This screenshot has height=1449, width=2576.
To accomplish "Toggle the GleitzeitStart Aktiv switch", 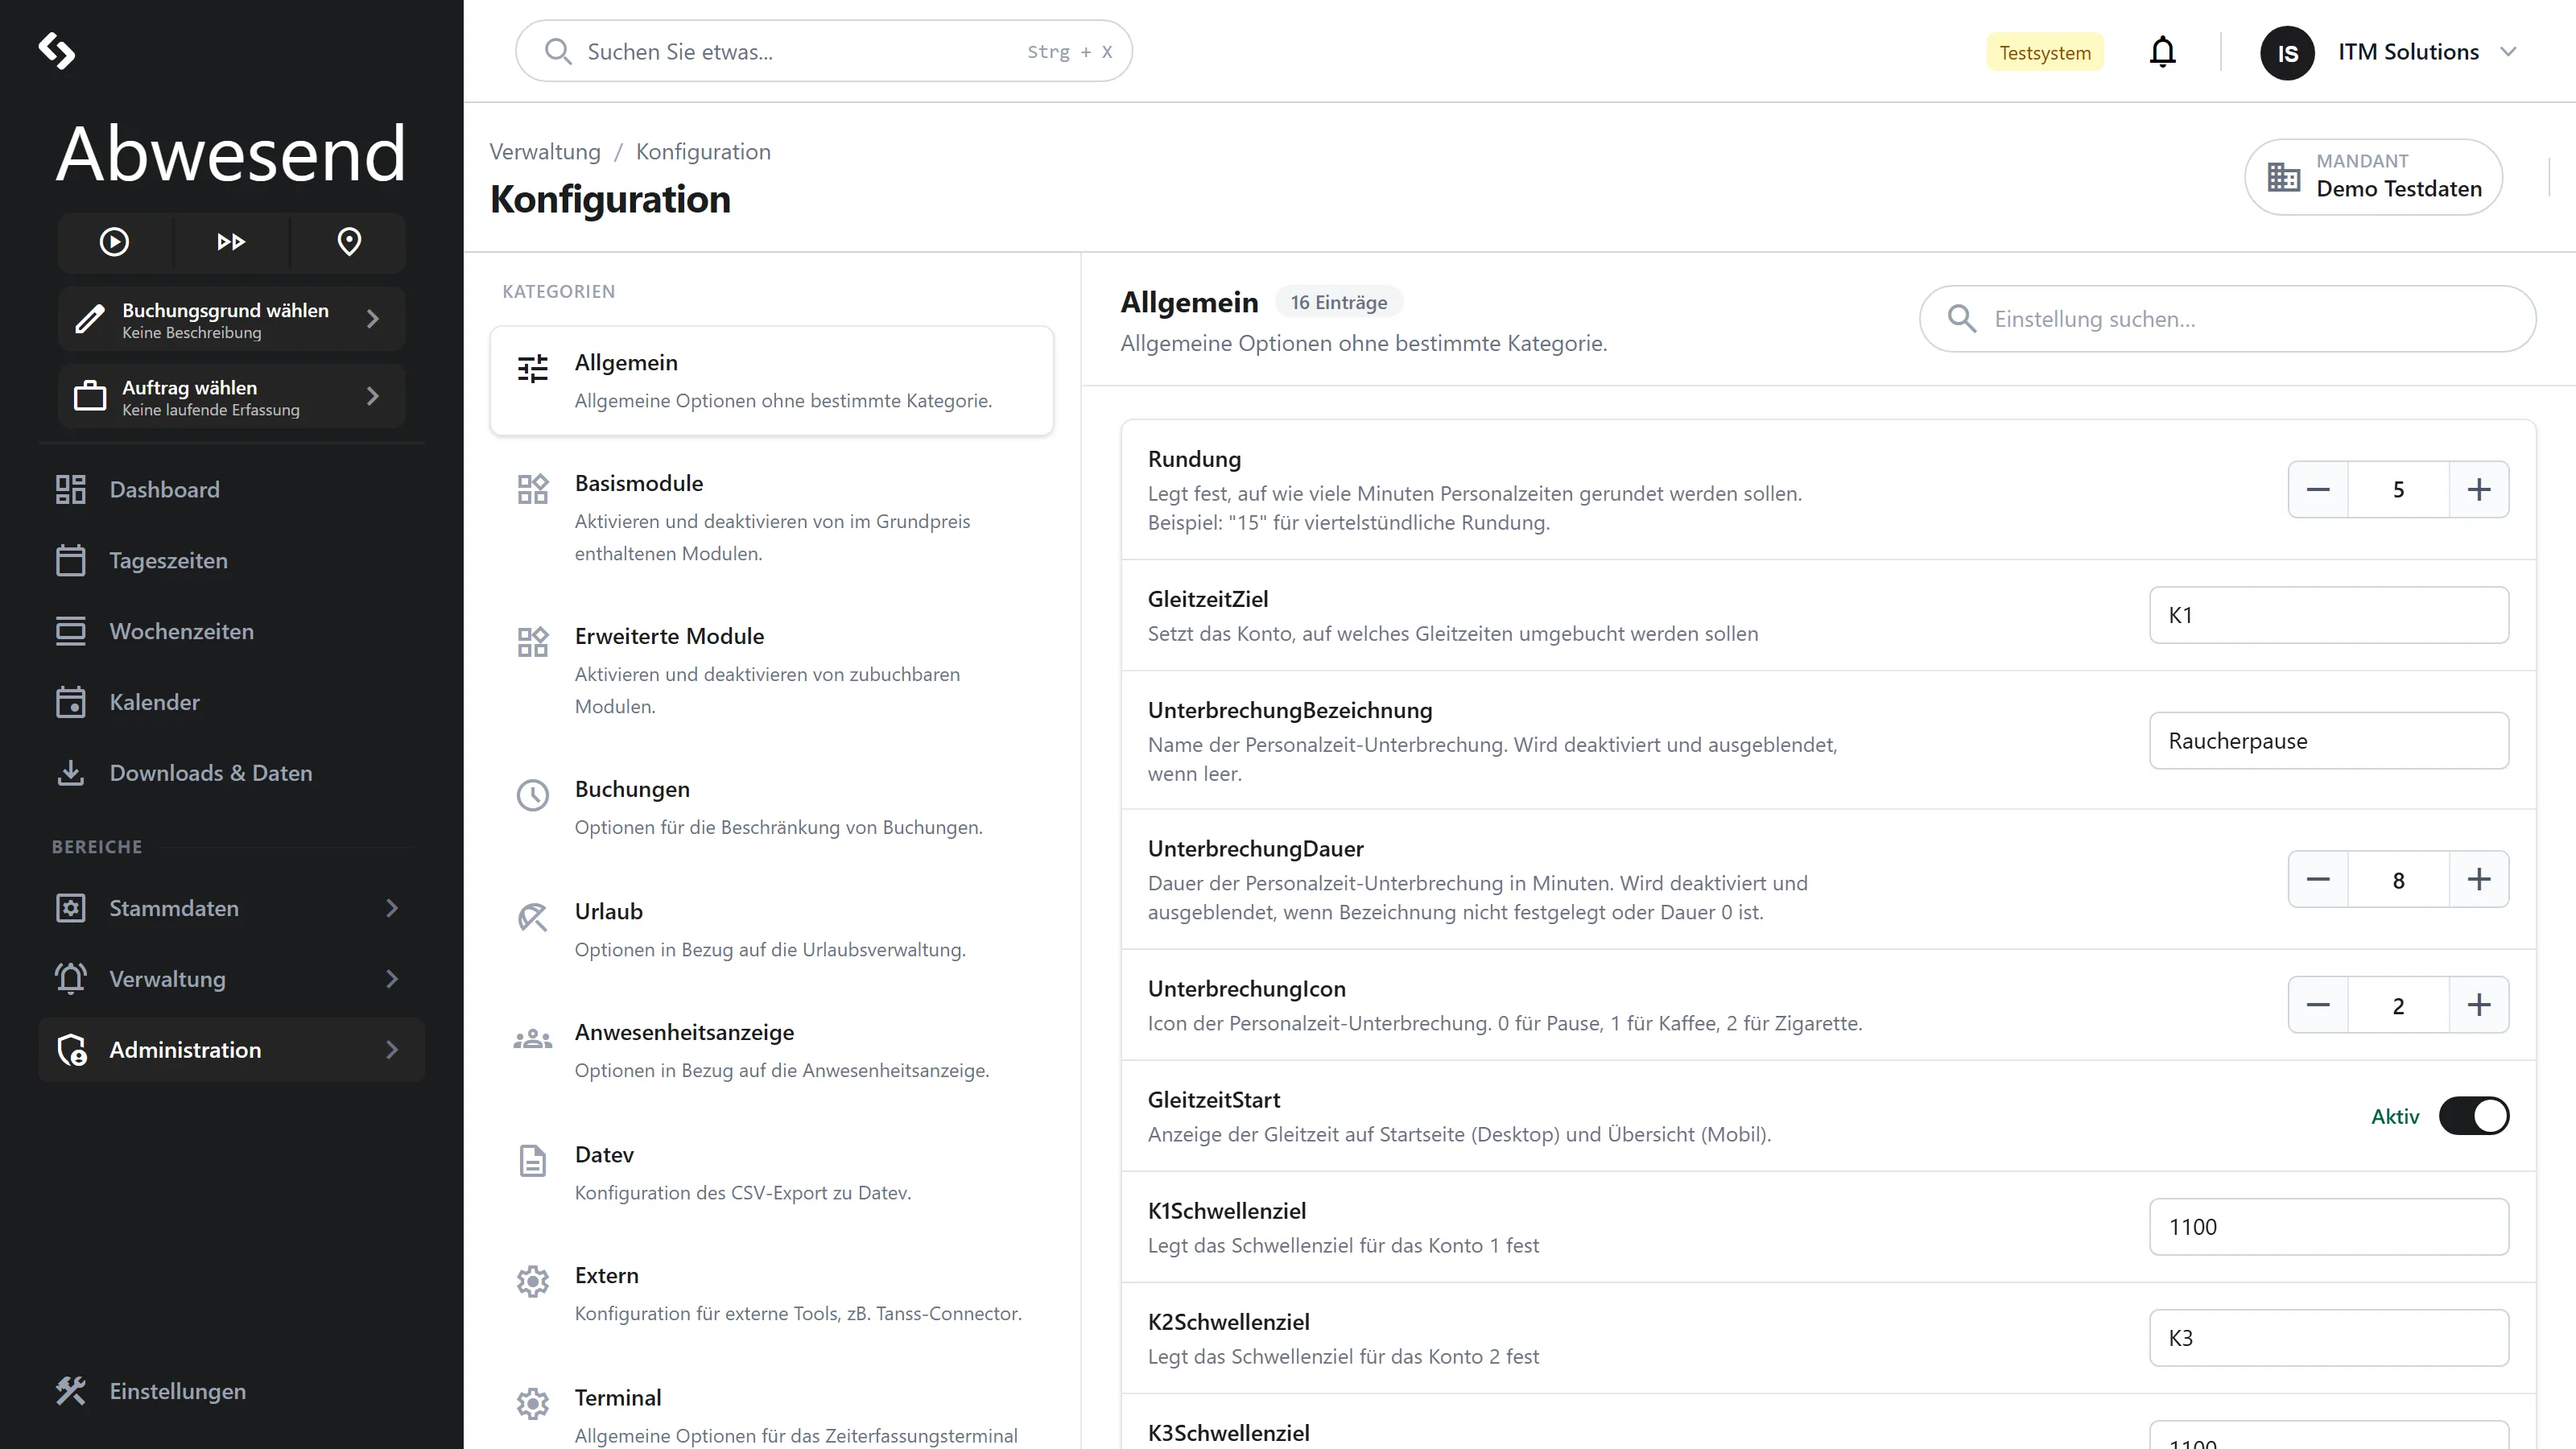I will point(2473,1116).
